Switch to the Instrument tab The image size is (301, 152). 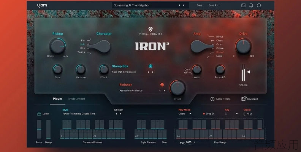click(x=77, y=99)
